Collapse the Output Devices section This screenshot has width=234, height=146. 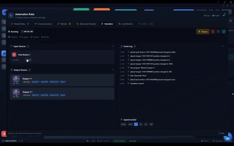coord(113,70)
